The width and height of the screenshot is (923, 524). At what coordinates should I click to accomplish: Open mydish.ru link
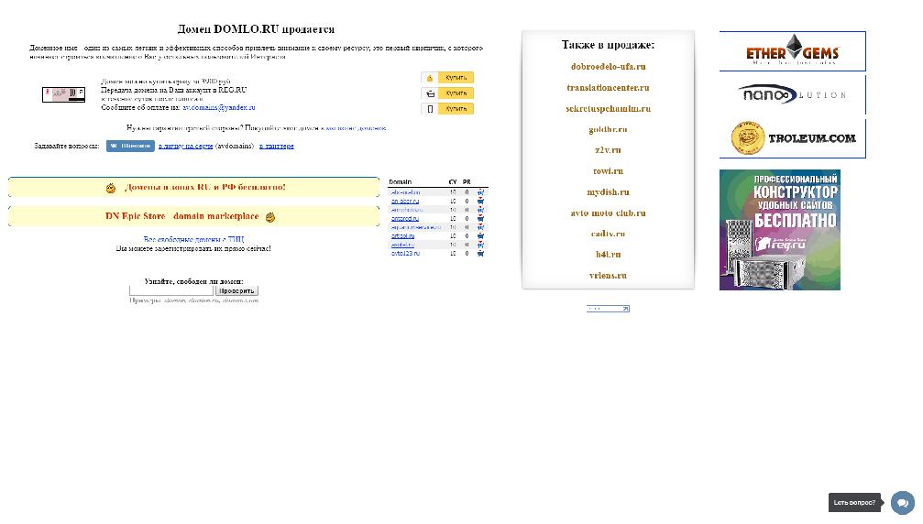(608, 192)
